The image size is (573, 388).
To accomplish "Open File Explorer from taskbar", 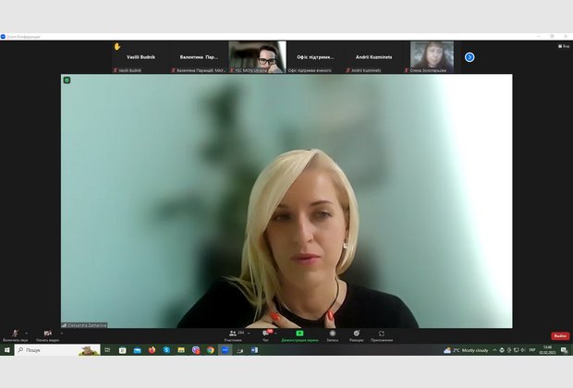I will pyautogui.click(x=181, y=350).
